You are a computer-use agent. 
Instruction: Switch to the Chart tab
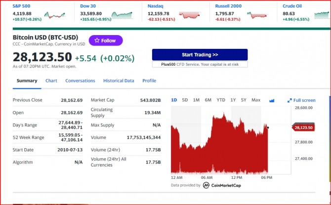click(x=51, y=81)
